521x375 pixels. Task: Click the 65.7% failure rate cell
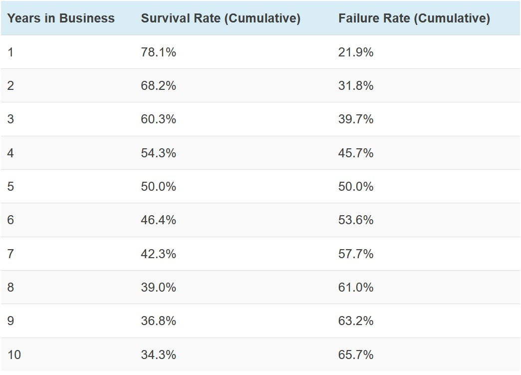pos(355,355)
